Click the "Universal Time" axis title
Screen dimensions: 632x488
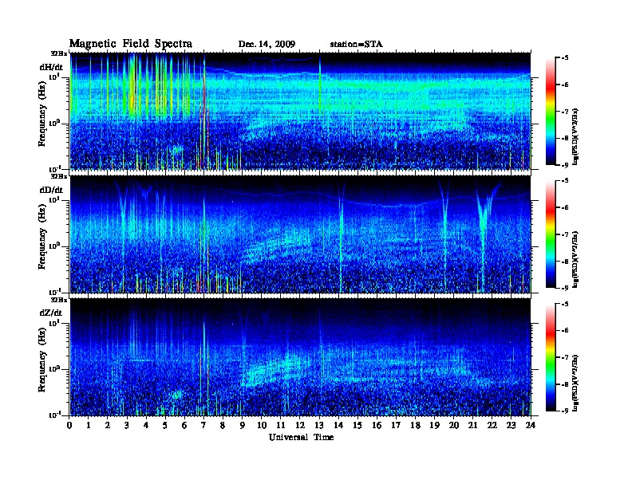pyautogui.click(x=302, y=437)
